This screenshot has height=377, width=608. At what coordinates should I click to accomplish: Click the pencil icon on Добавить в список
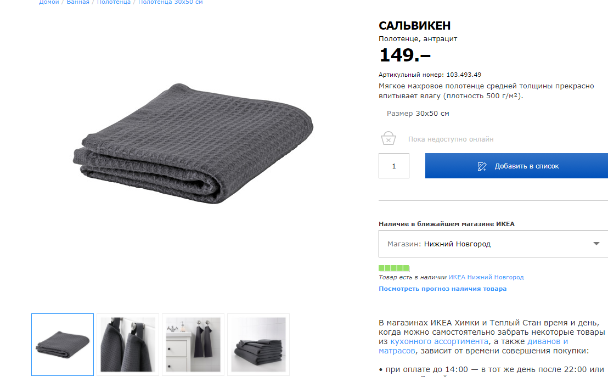(482, 166)
